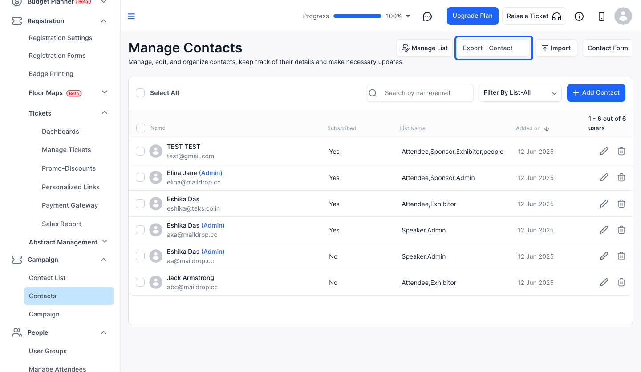Toggle the Name header checkbox
Screen dimensions: 641x372
[141, 128]
